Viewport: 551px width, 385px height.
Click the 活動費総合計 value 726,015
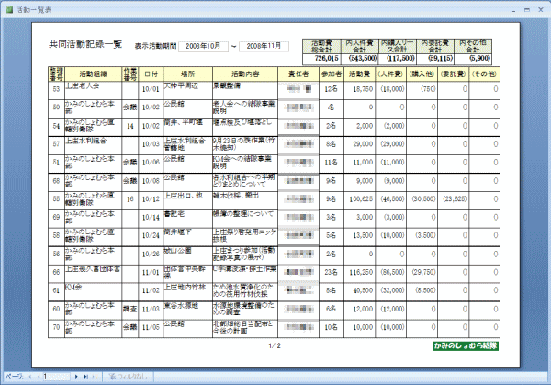click(327, 57)
